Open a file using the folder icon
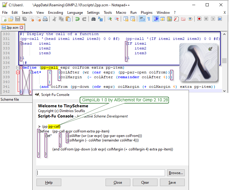Image resolution: width=229 pixels, height=190 pixels. click(11, 19)
